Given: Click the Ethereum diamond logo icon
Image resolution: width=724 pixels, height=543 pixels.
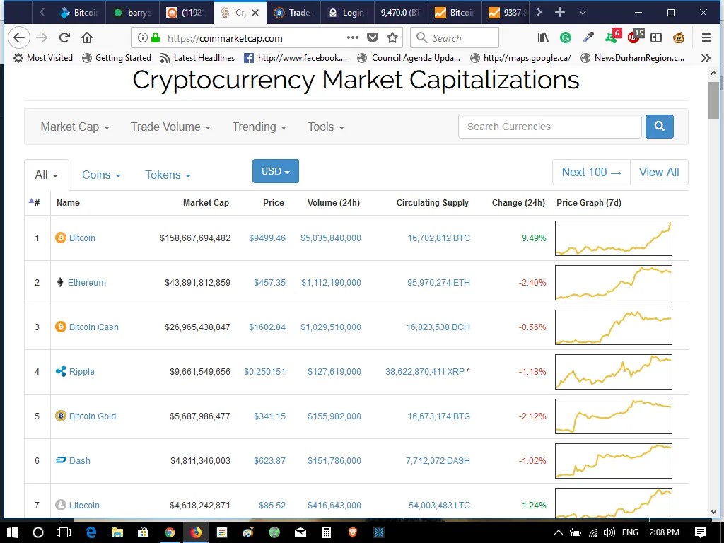Looking at the screenshot, I should coord(60,282).
